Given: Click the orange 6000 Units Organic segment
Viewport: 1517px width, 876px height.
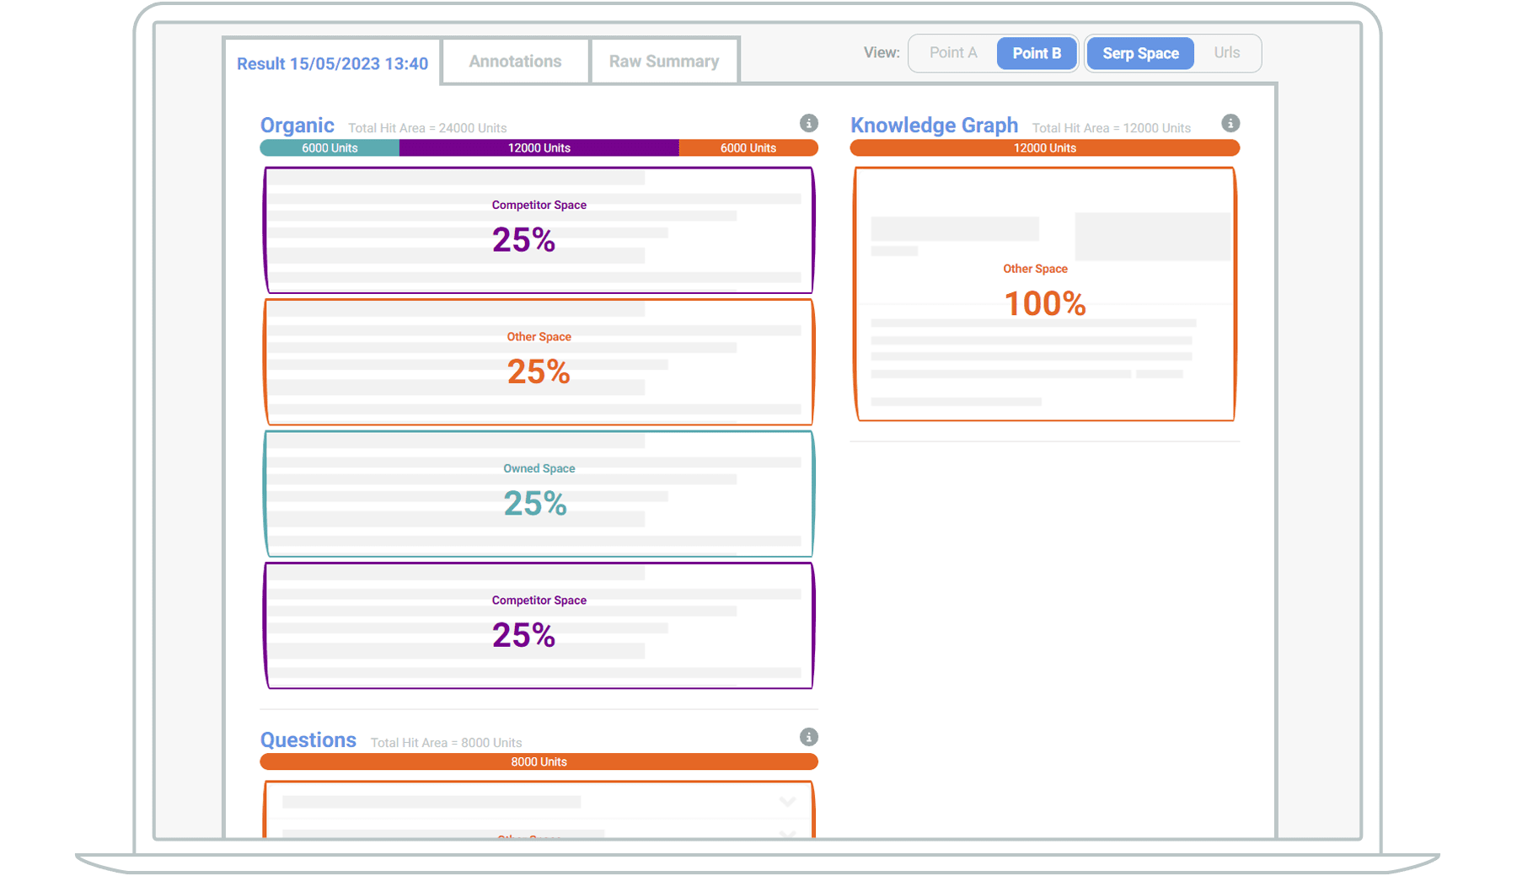Looking at the screenshot, I should click(748, 148).
